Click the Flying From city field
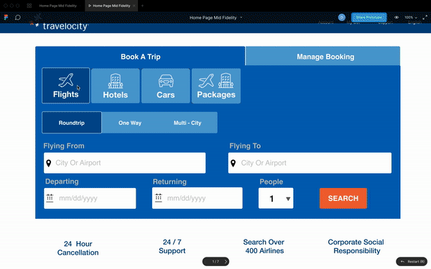431x269 pixels. click(x=124, y=163)
